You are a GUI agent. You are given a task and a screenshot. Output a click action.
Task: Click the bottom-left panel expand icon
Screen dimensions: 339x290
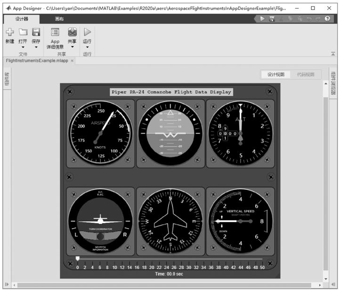[x=7, y=284]
